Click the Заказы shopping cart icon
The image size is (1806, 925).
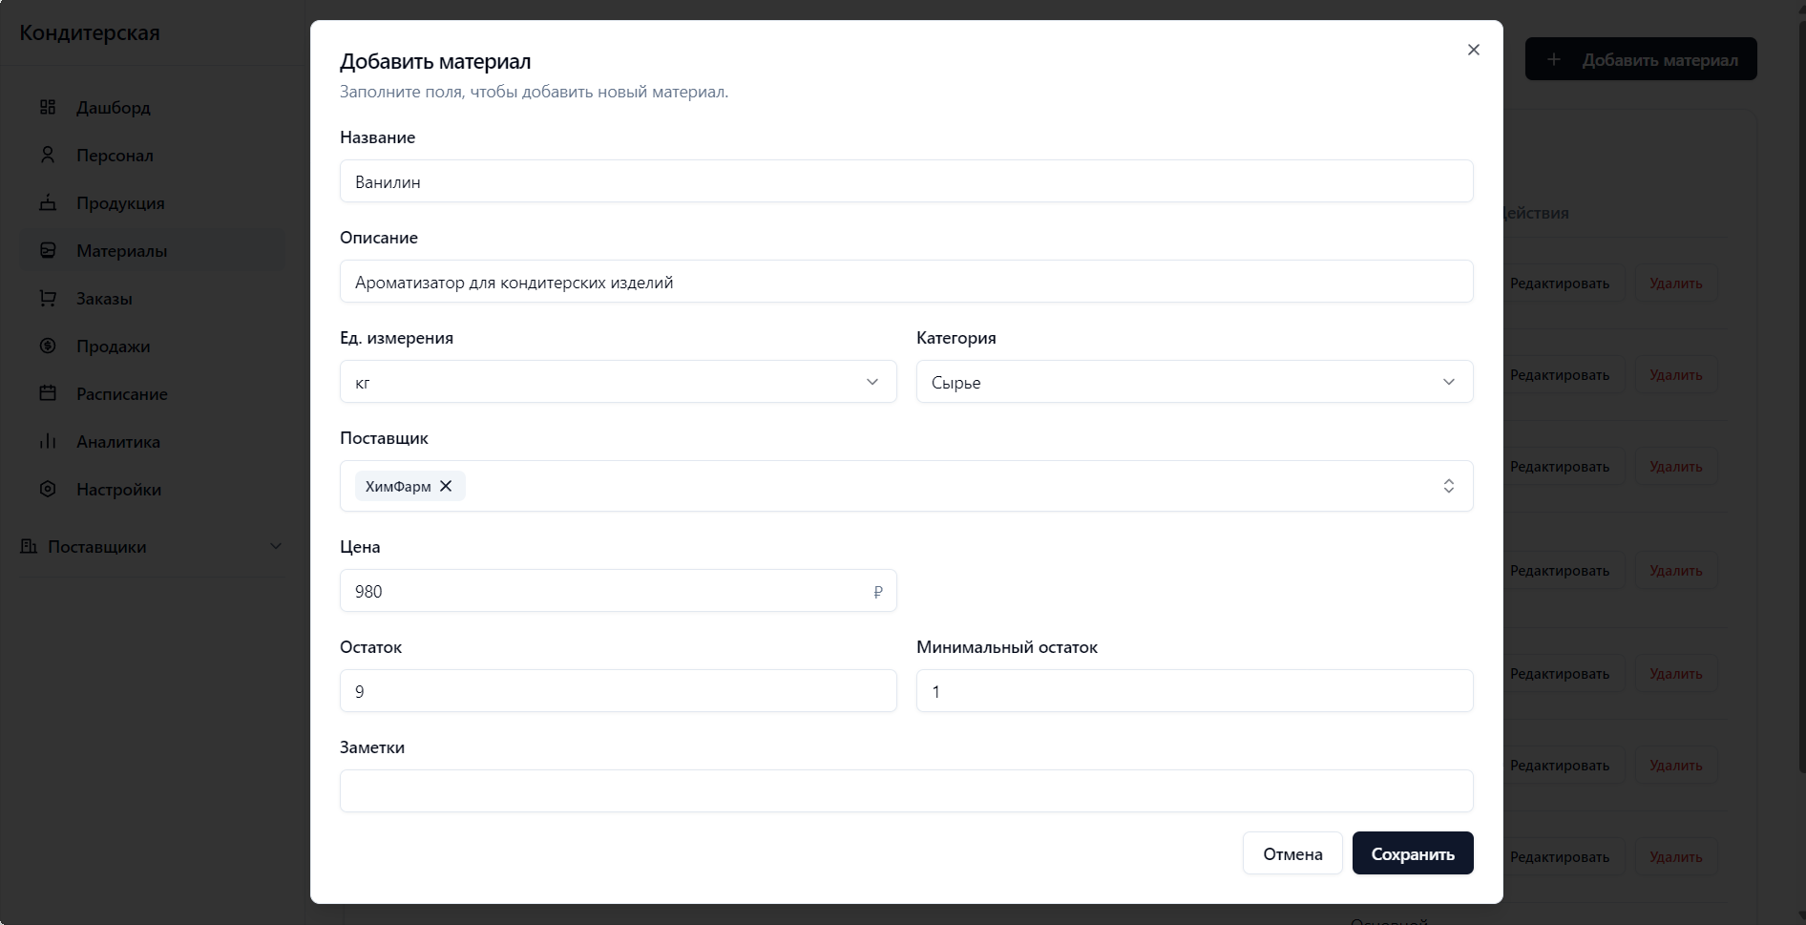click(x=48, y=298)
